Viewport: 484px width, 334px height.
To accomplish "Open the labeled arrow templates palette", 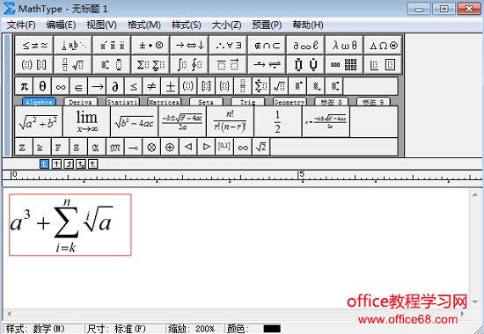I will click(267, 65).
